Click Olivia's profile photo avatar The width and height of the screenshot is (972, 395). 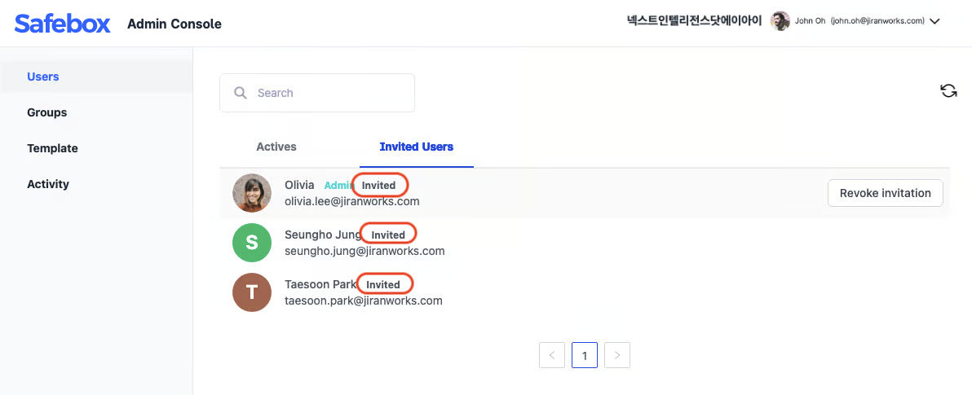(x=252, y=194)
